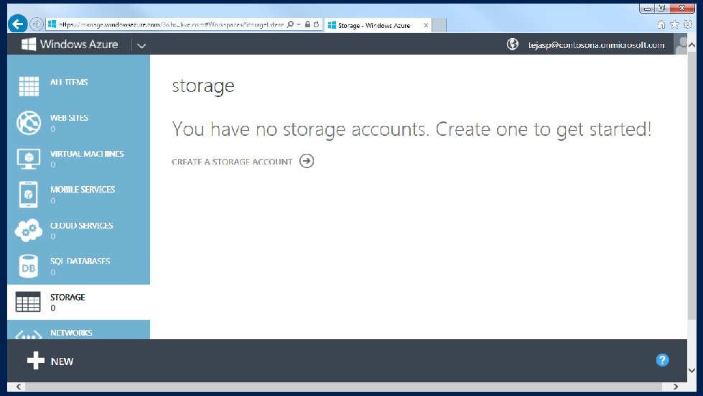This screenshot has height=396, width=703.
Task: Click the Mobile Services phone icon
Action: [28, 194]
